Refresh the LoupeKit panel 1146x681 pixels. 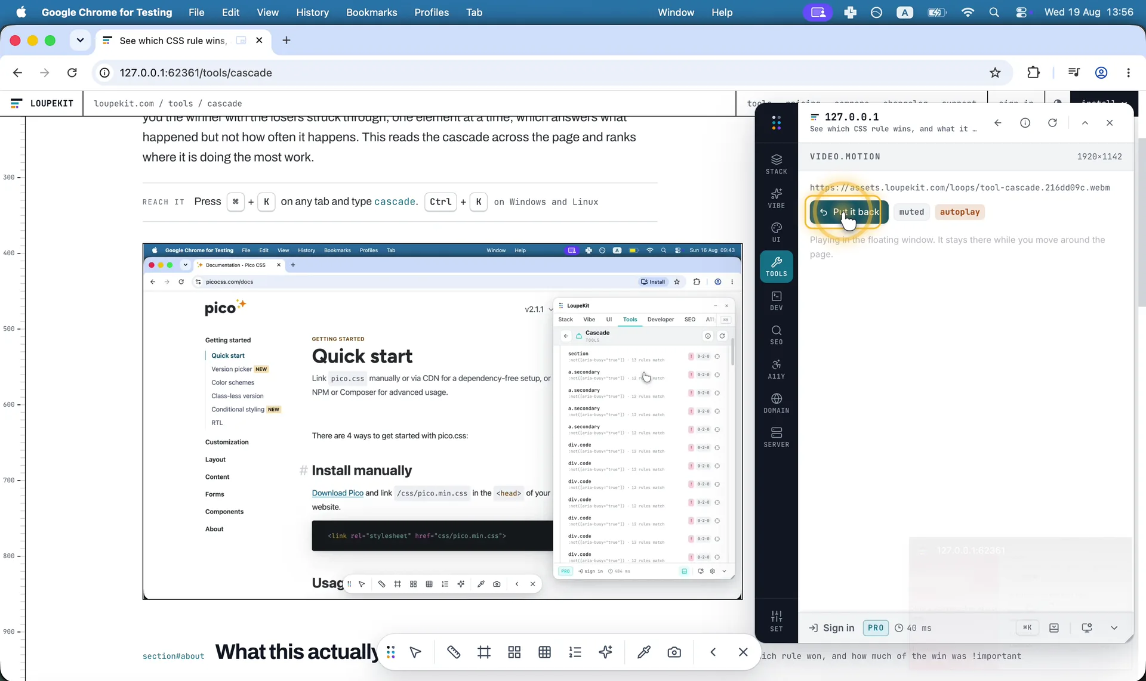(x=1052, y=123)
